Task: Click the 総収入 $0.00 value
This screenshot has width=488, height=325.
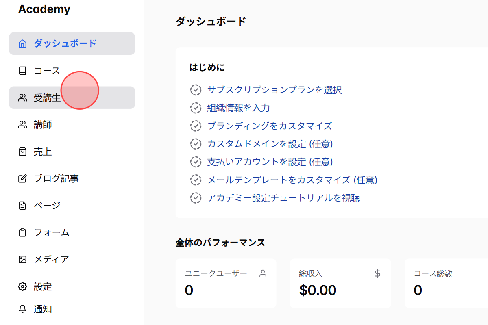Action: [x=318, y=290]
